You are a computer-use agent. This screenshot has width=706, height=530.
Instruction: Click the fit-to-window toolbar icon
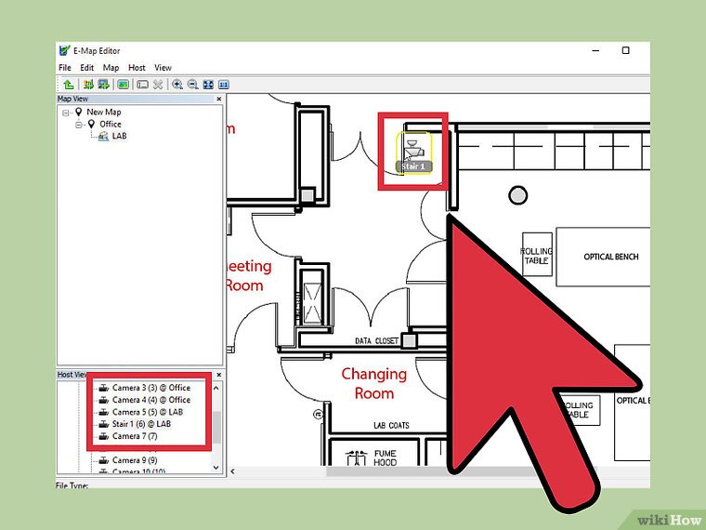click(208, 84)
